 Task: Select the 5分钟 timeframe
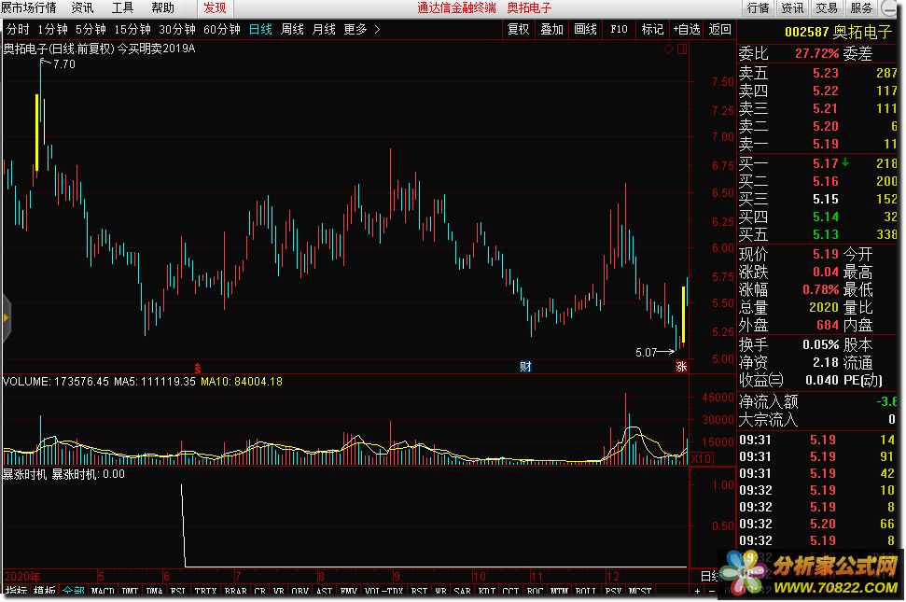91,29
